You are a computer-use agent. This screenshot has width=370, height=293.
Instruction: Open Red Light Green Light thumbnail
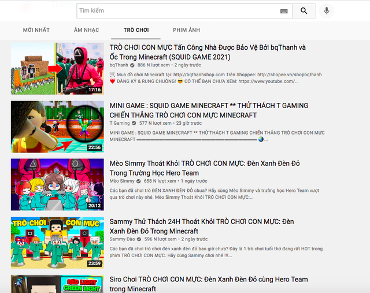pyautogui.click(x=57, y=284)
